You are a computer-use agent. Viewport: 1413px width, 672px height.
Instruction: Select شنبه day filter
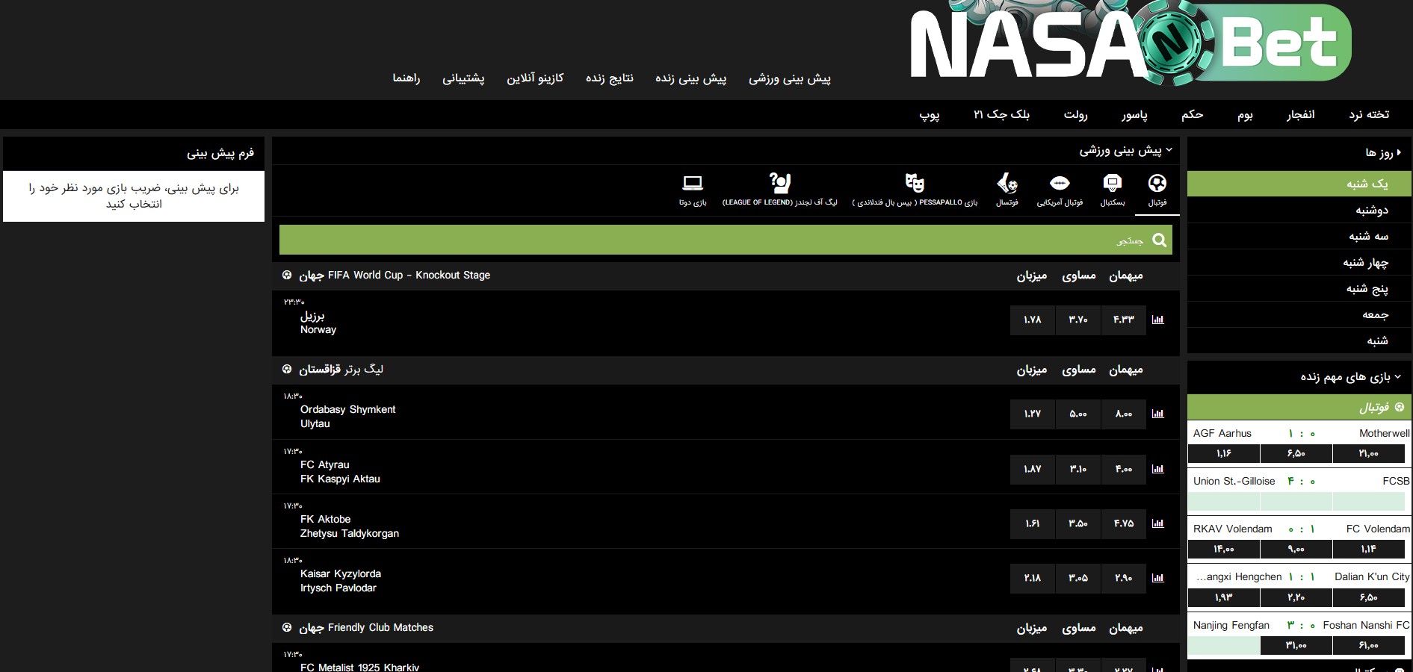click(1299, 340)
